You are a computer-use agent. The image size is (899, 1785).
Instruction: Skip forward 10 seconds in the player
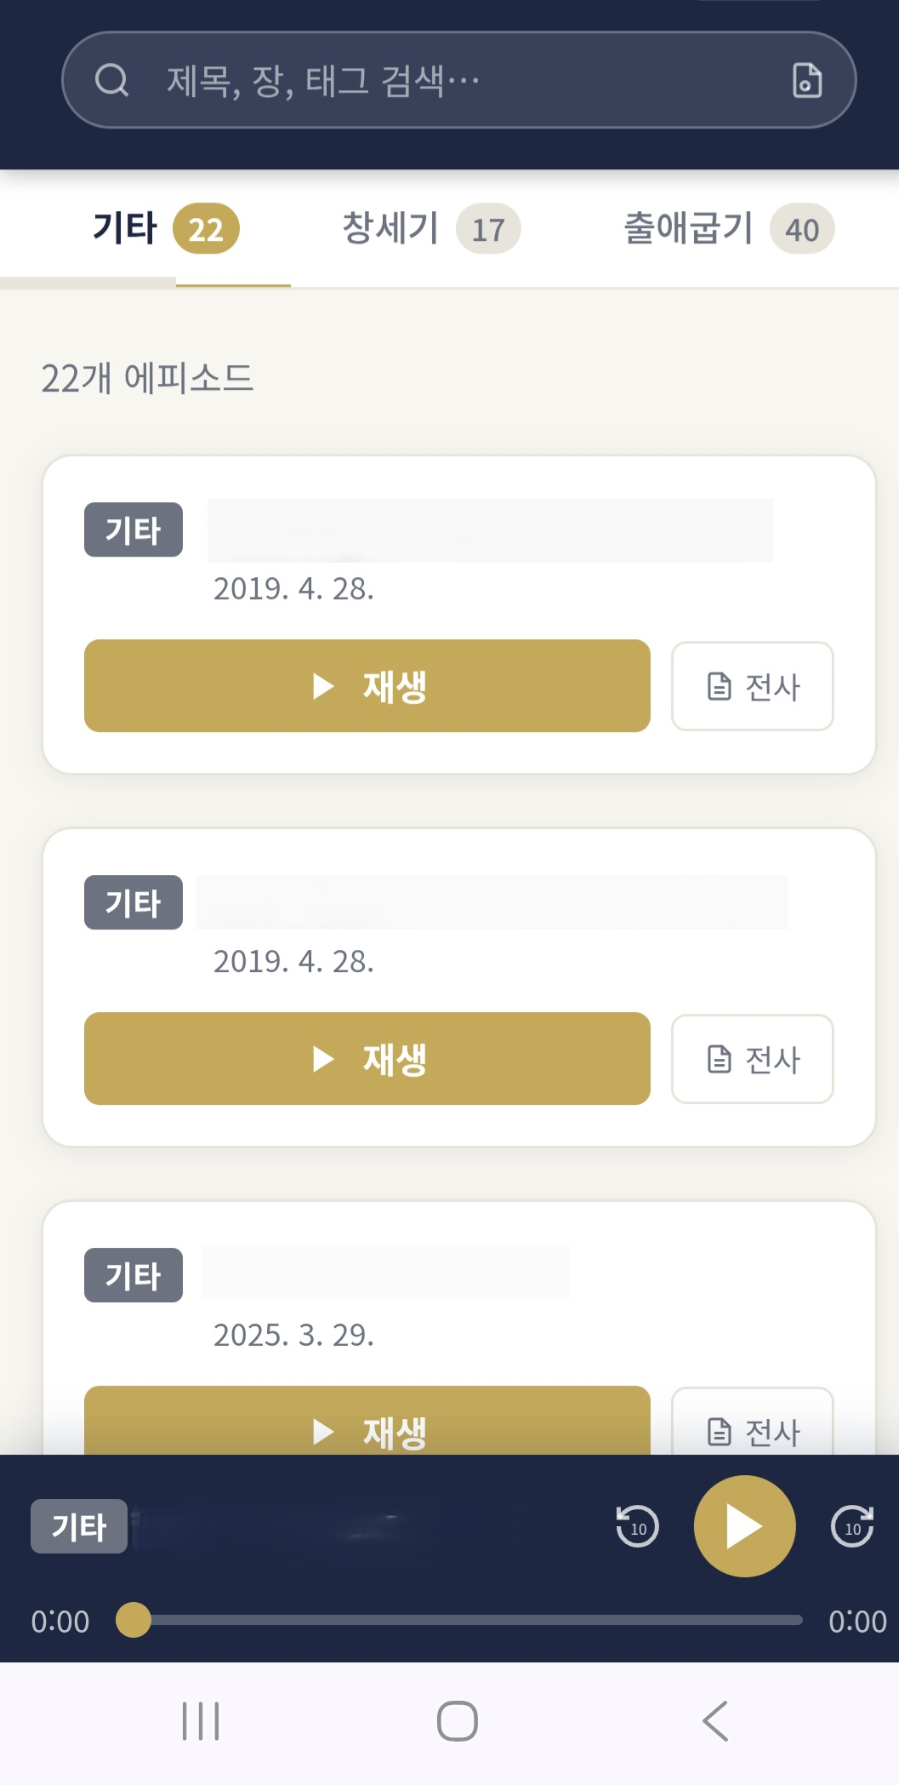point(852,1525)
